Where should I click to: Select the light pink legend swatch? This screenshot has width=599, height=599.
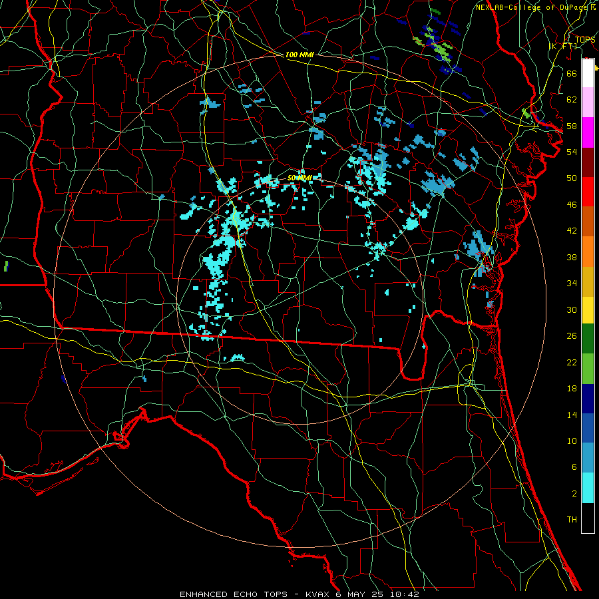point(588,102)
